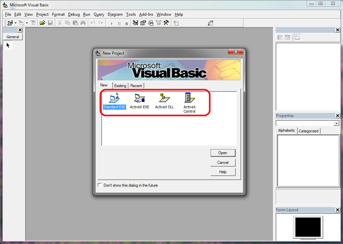Click the Break pause button
The height and width of the screenshot is (244, 343).
point(119,23)
